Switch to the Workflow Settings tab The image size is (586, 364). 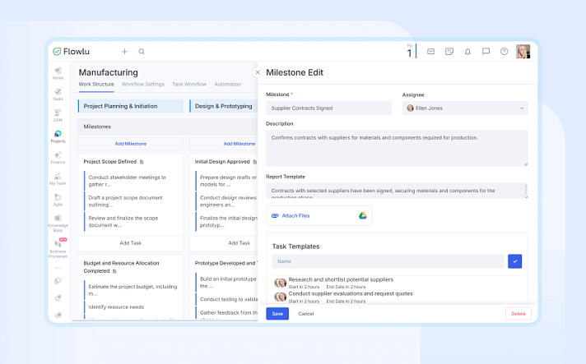click(143, 84)
